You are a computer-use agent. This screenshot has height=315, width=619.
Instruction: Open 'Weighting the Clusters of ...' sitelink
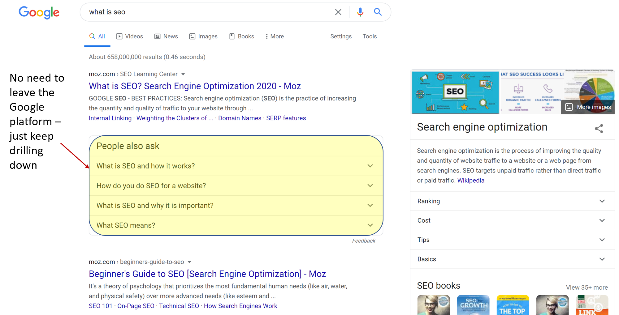pyautogui.click(x=175, y=118)
